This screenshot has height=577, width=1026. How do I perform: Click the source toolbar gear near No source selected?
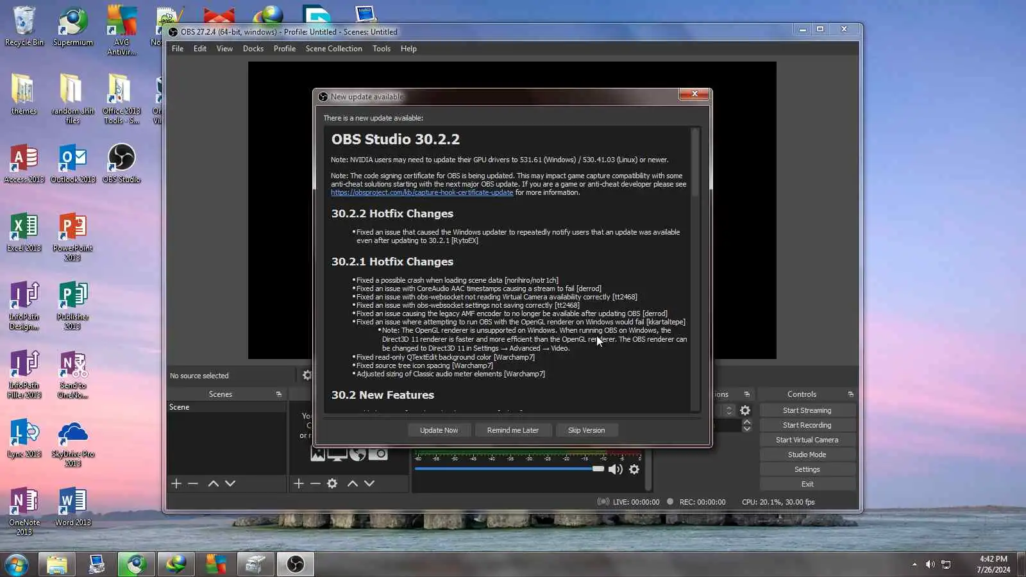307,375
